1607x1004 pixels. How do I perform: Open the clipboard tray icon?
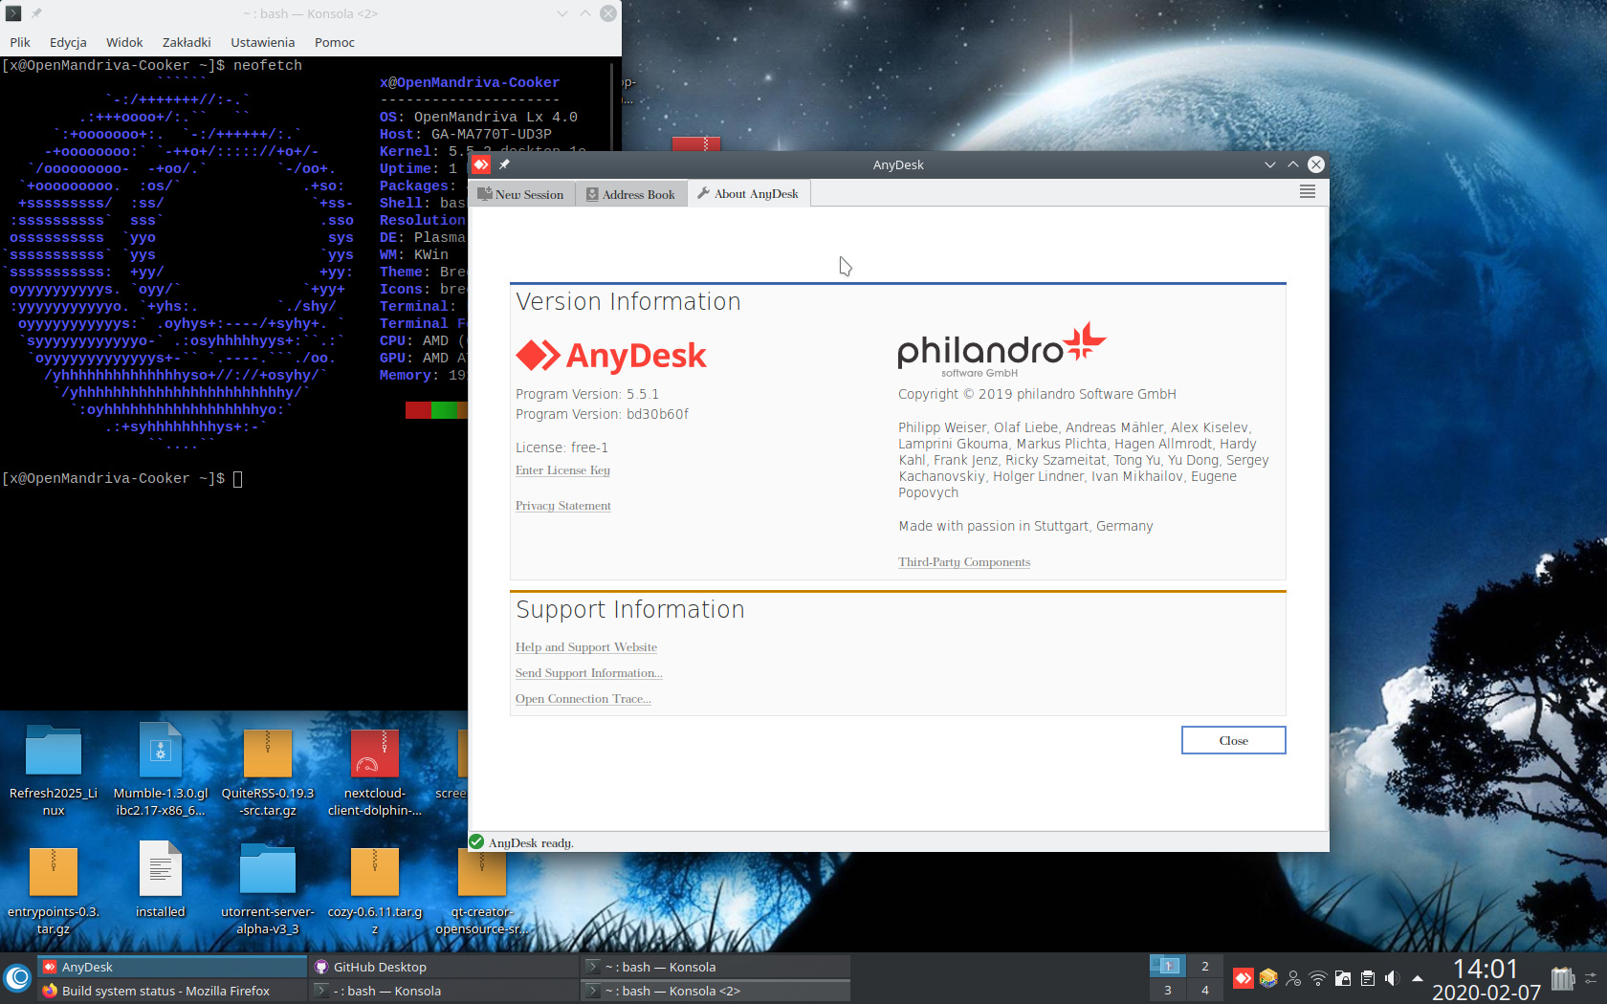pyautogui.click(x=1368, y=978)
